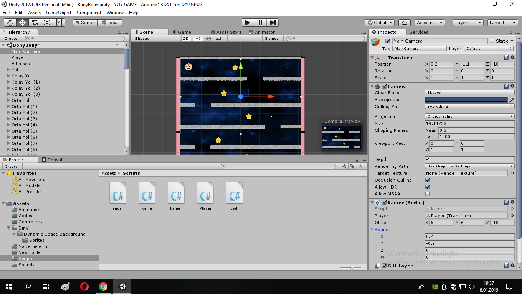Viewport: 522px width, 300px height.
Task: Uncheck Allow HDR
Action: coord(428,187)
